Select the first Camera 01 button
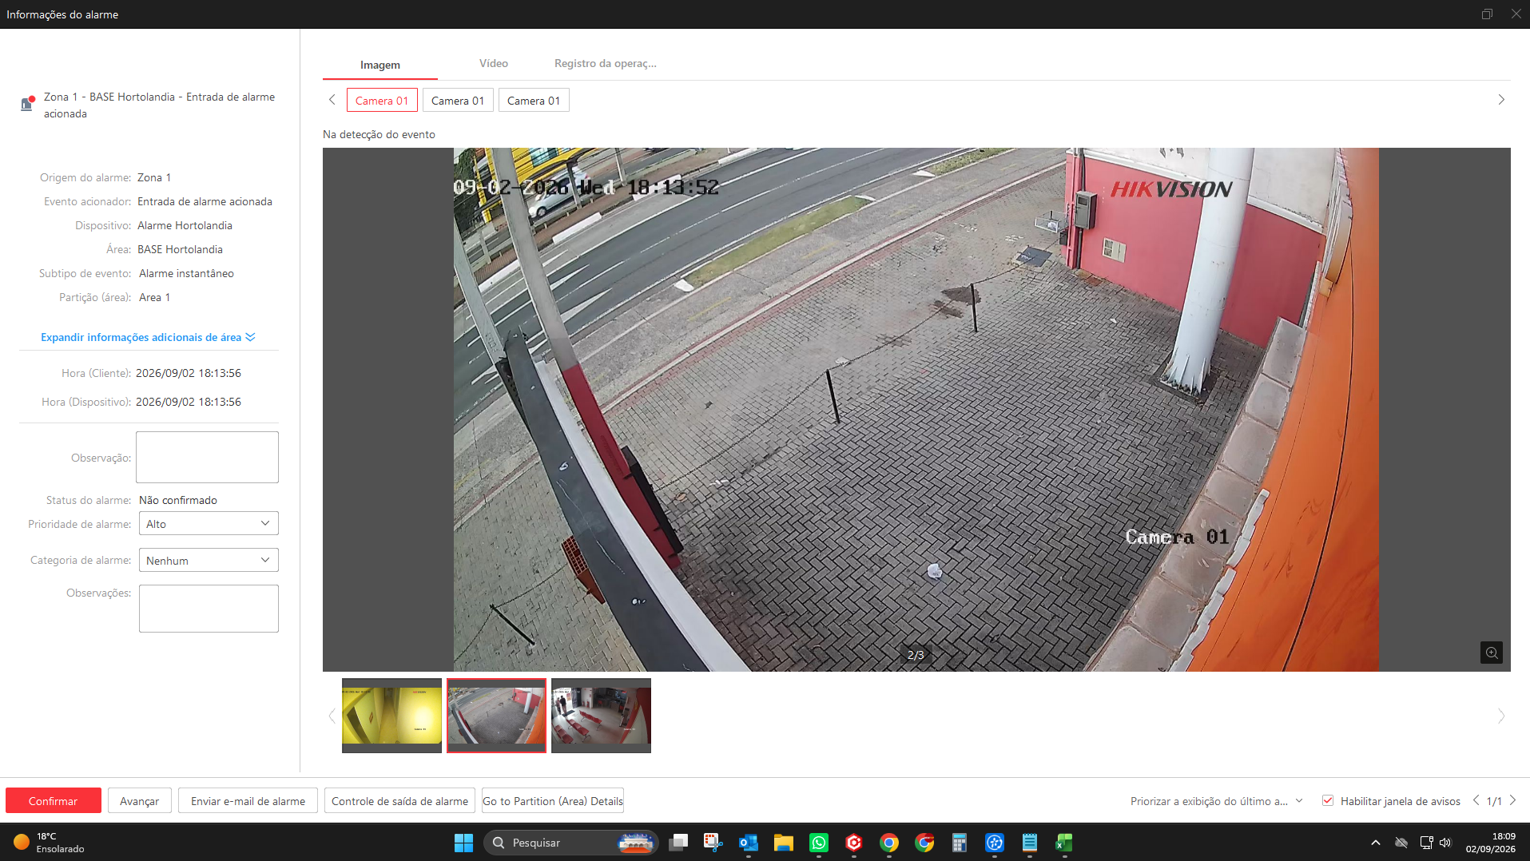Screen dimensions: 1530x861 pyautogui.click(x=382, y=100)
